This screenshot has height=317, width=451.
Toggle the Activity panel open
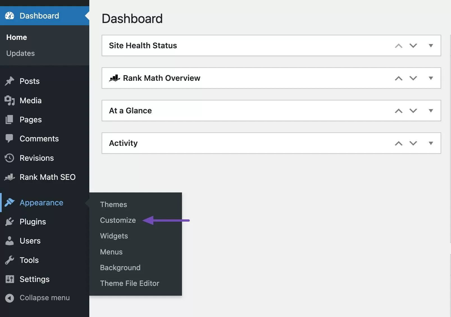pos(431,143)
